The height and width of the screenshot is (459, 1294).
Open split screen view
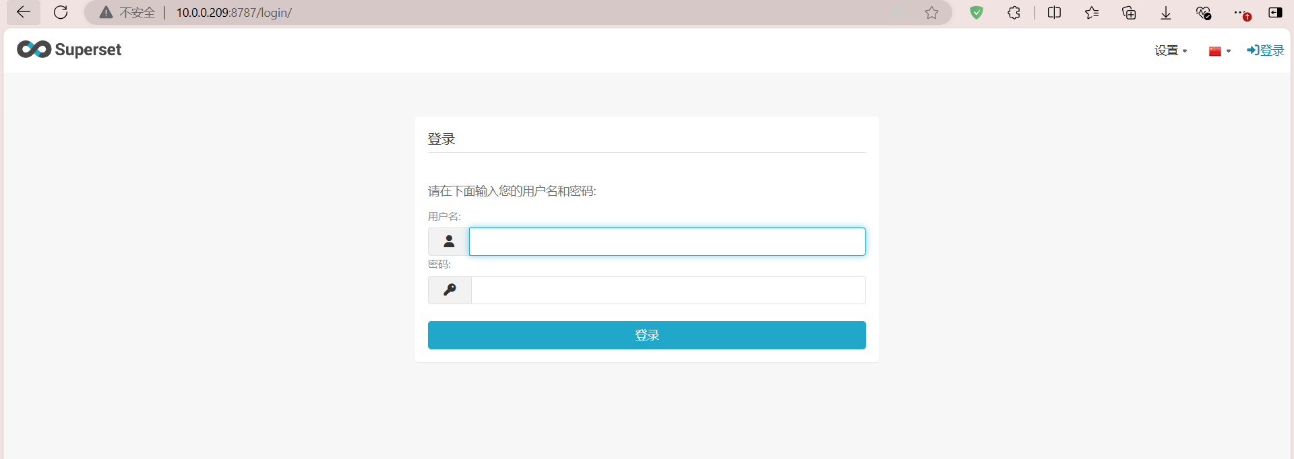1054,12
